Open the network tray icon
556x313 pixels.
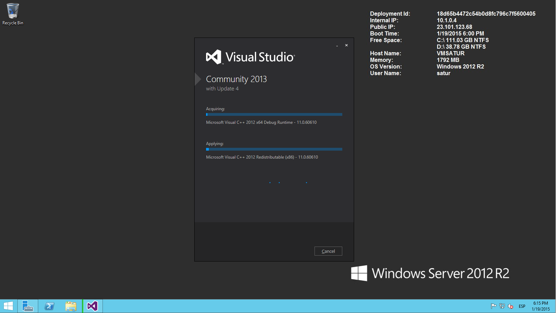[502, 306]
